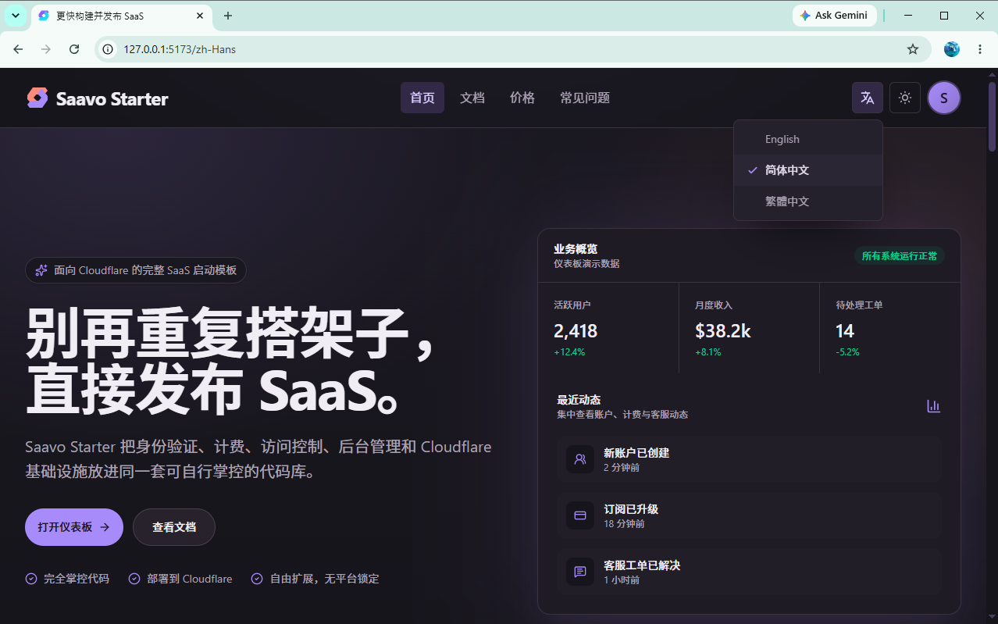Viewport: 998px width, 624px height.
Task: Go to 首页 in the navigation bar
Action: coord(422,98)
